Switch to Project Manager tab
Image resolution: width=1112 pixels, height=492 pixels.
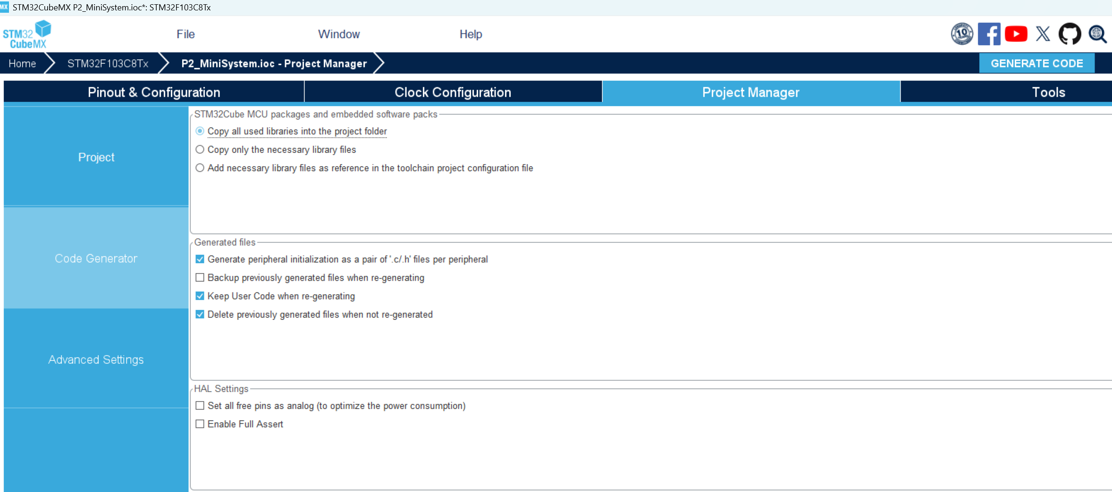coord(751,92)
